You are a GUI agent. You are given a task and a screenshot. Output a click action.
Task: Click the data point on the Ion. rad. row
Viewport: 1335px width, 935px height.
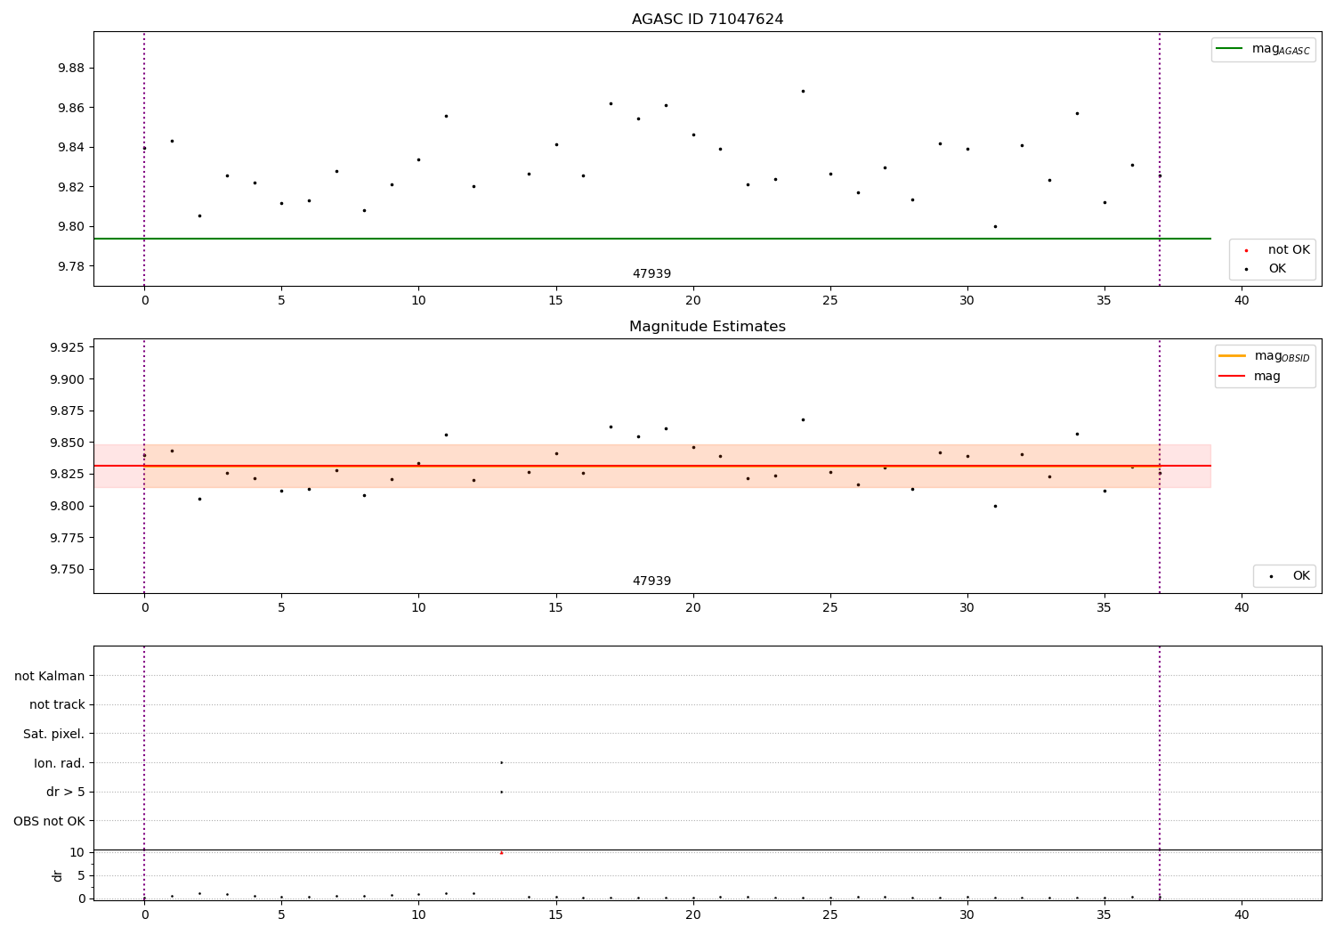[501, 762]
